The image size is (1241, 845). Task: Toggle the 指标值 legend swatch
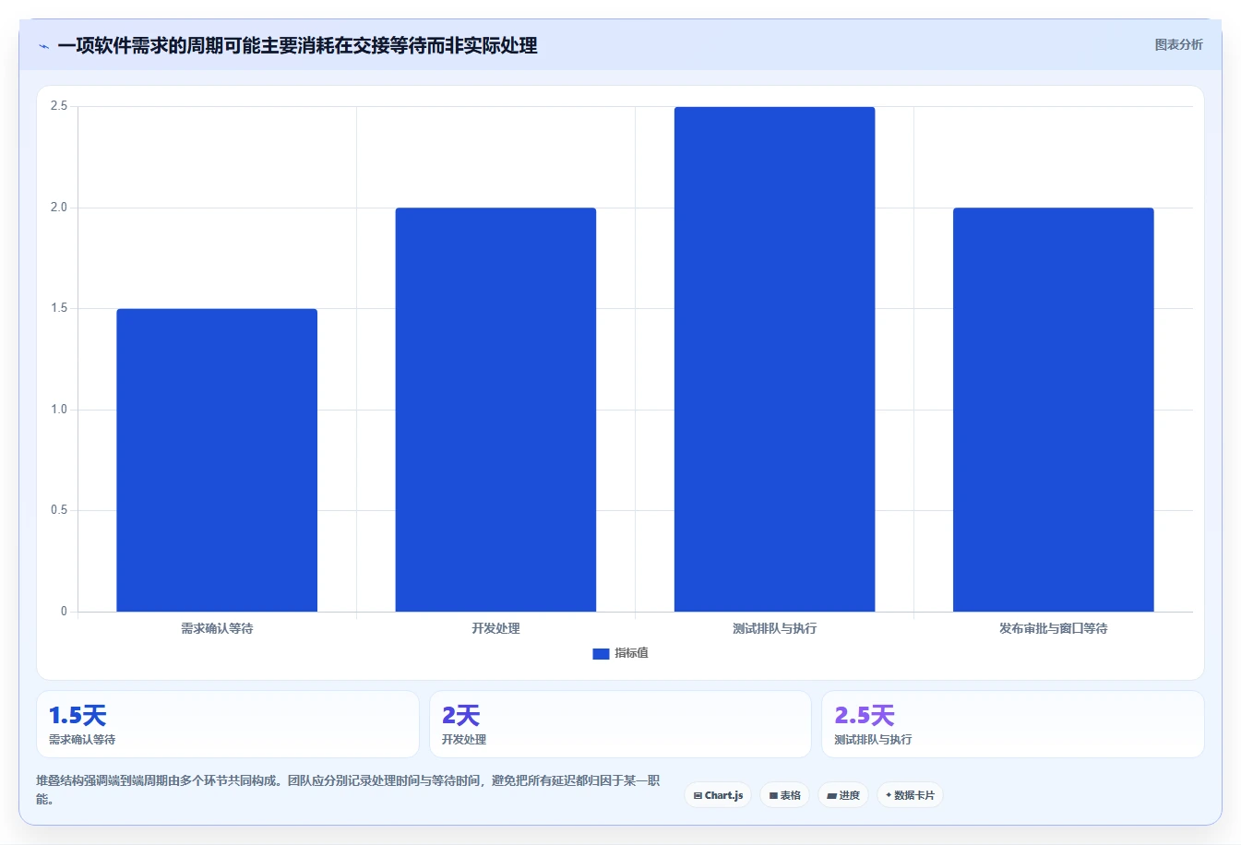pos(601,653)
